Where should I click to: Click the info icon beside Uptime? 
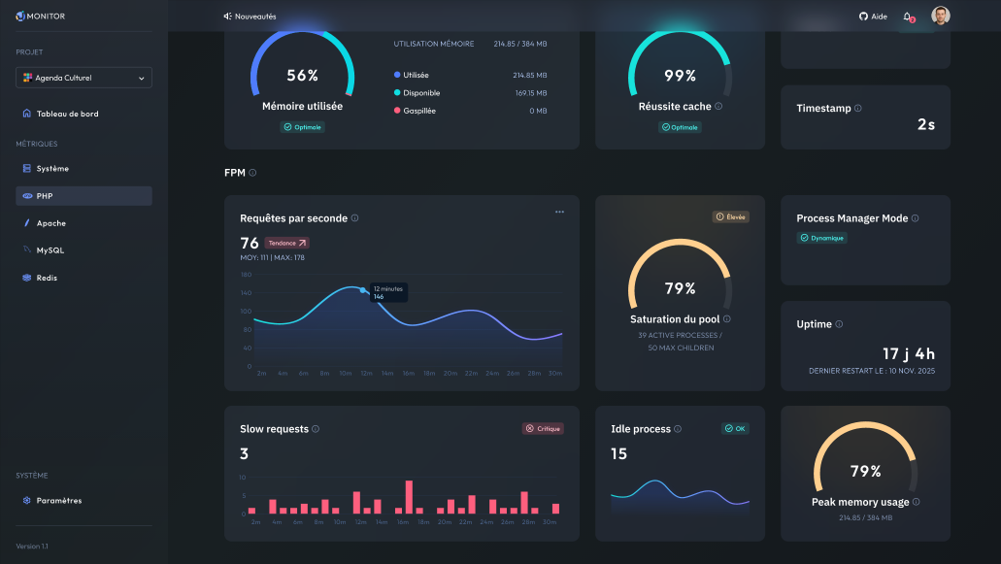[840, 323]
